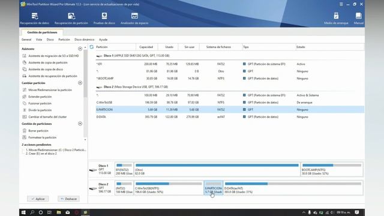This screenshot has width=384, height=216.
Task: Choose Mover/Redimensionar la partición
Action: click(x=47, y=90)
